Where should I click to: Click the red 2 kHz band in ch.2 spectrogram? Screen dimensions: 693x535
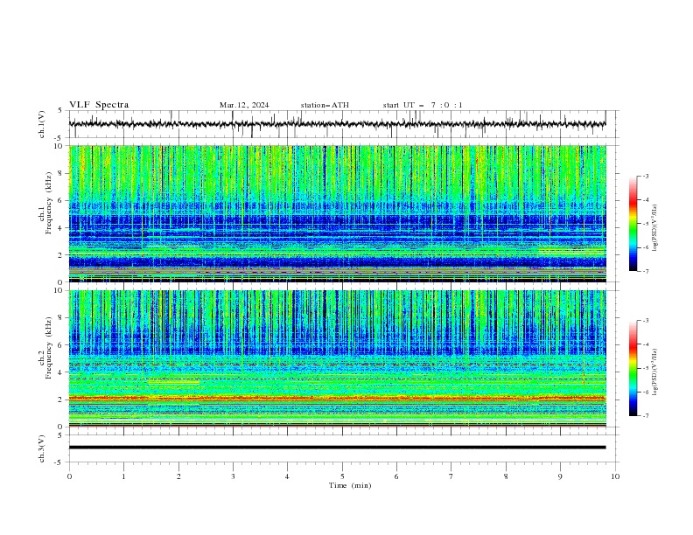point(337,398)
